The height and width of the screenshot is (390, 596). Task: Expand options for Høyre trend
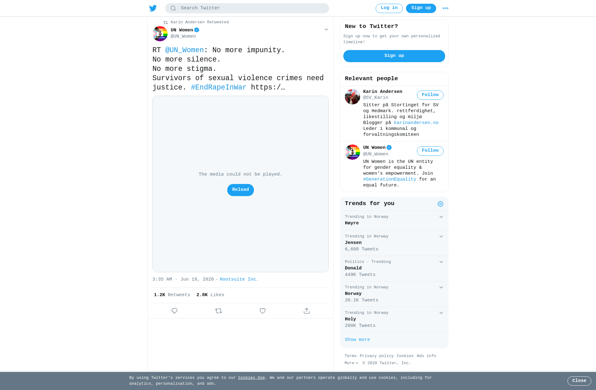[x=441, y=217]
